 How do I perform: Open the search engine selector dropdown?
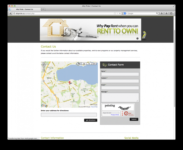tap(125, 13)
